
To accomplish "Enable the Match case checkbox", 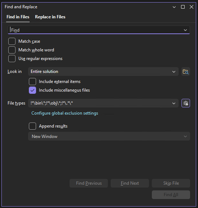I will 12,41.
